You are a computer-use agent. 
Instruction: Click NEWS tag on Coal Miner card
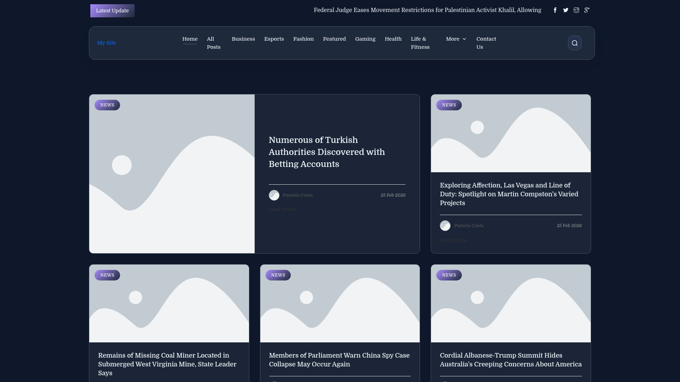pyautogui.click(x=107, y=275)
